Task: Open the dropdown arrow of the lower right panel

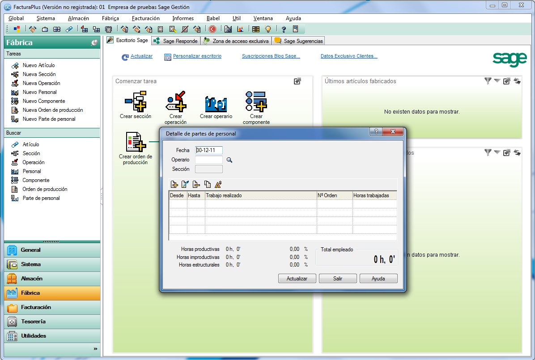Action: pos(497,152)
